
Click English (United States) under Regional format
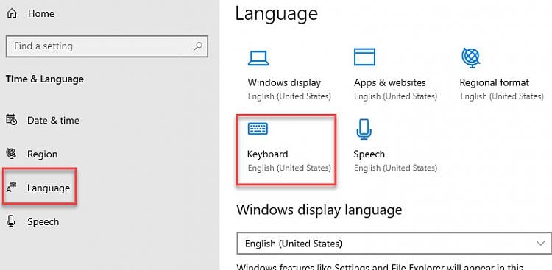coord(502,96)
